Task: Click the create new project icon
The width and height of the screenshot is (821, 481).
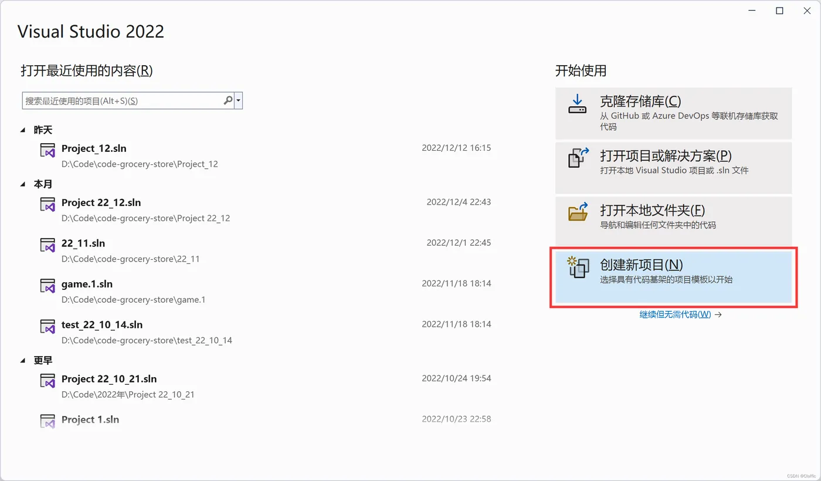Action: coord(578,267)
